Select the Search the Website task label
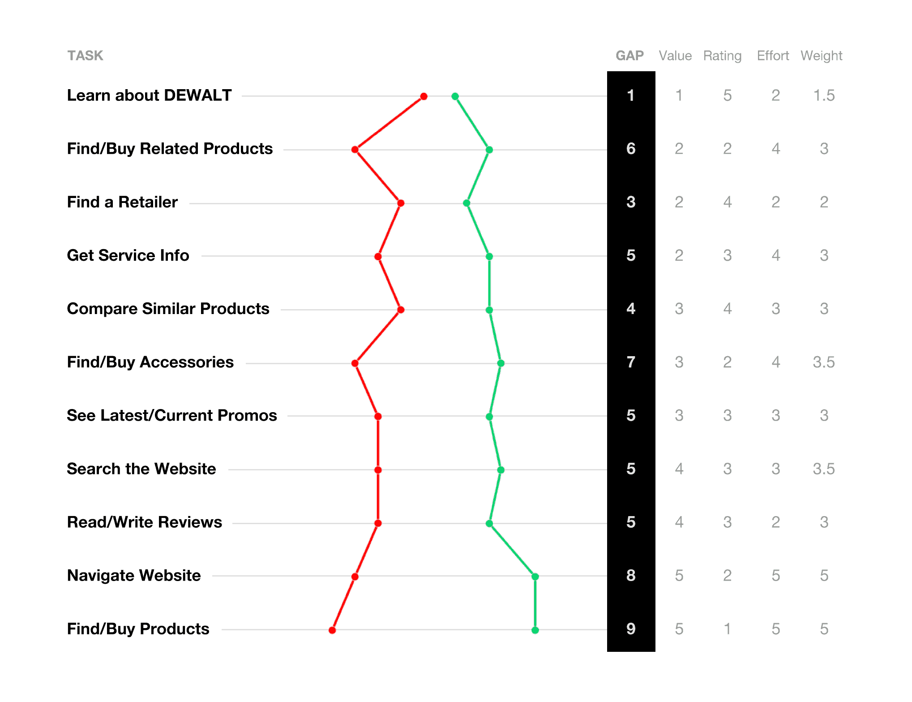 (141, 469)
